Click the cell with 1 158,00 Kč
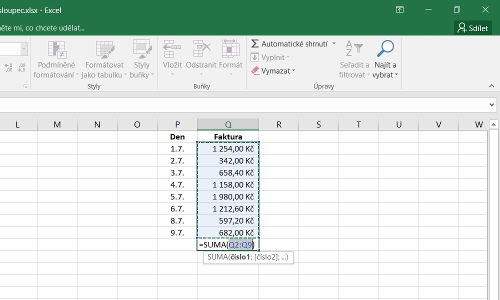Image resolution: width=500 pixels, height=300 pixels. [228, 184]
